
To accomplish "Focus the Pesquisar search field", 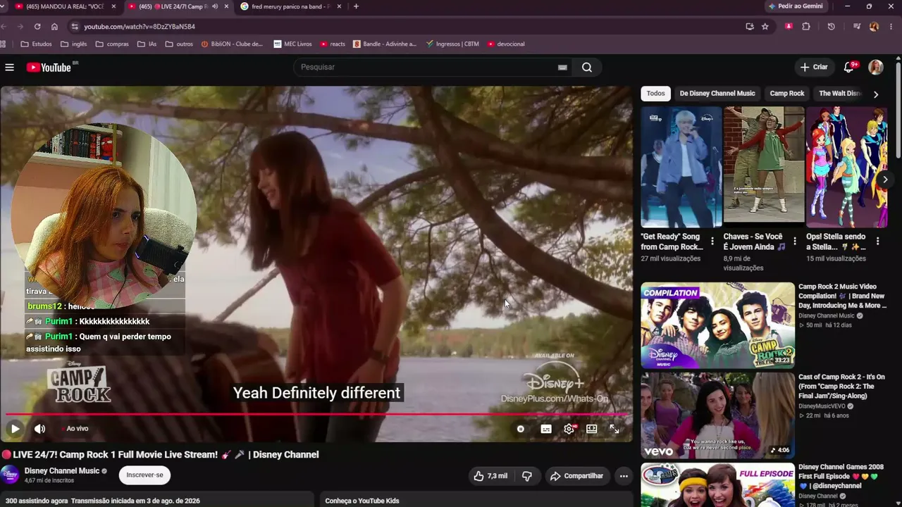I will click(427, 68).
